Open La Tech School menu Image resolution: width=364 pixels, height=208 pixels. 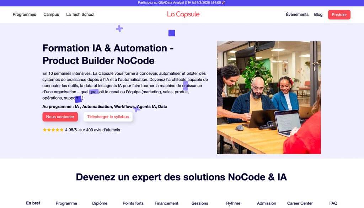80,14
